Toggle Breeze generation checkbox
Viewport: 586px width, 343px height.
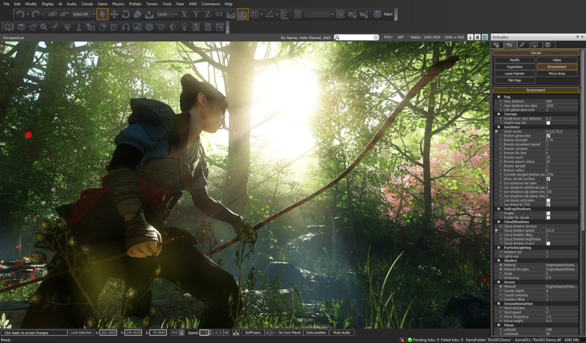[548, 135]
